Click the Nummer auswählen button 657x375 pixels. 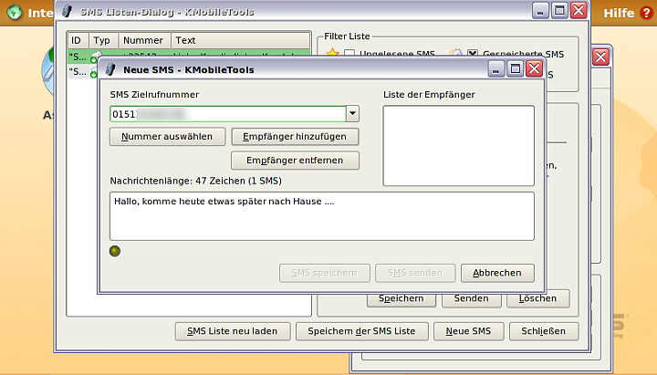pos(167,137)
